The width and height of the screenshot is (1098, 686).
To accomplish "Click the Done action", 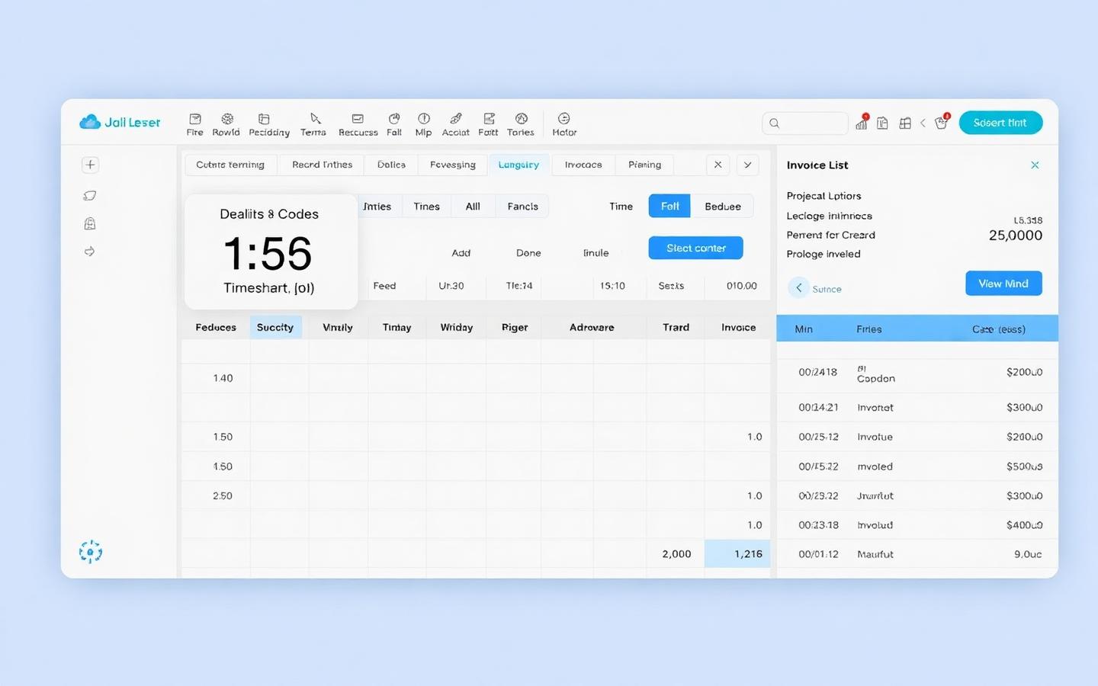I will 528,253.
